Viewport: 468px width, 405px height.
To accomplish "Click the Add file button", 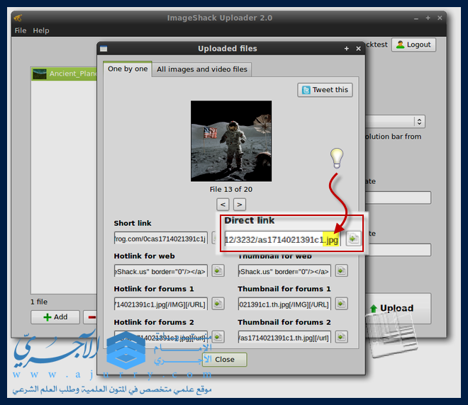I will point(55,316).
